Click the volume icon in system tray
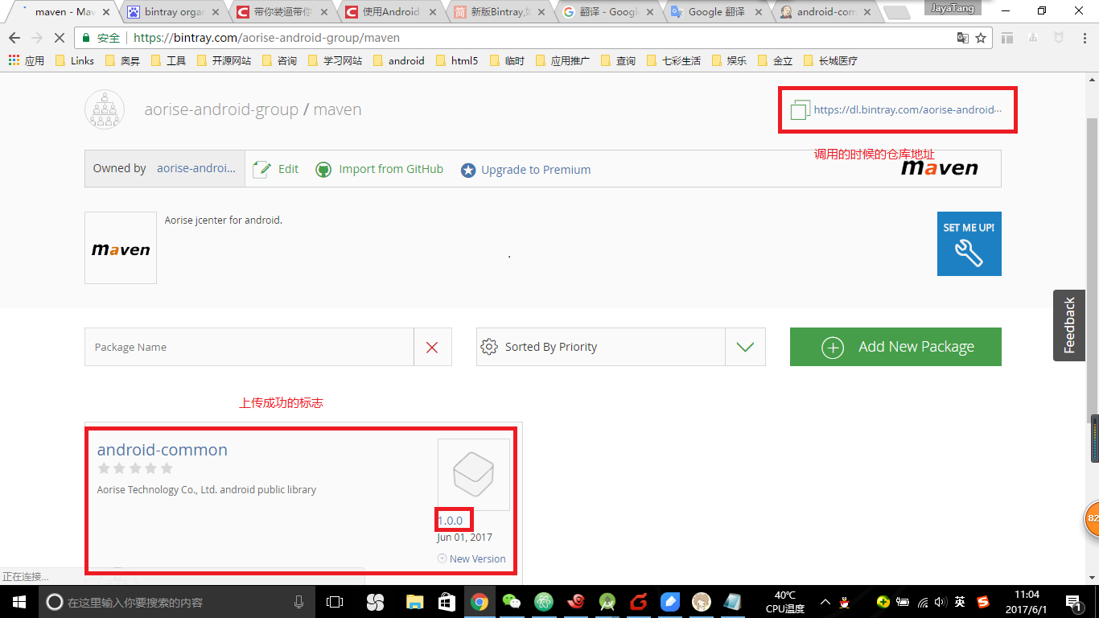This screenshot has width=1099, height=618. 941,602
